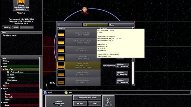Collapse the Jupiter tree node
Screen dimensions: 191x107
point(1,89)
